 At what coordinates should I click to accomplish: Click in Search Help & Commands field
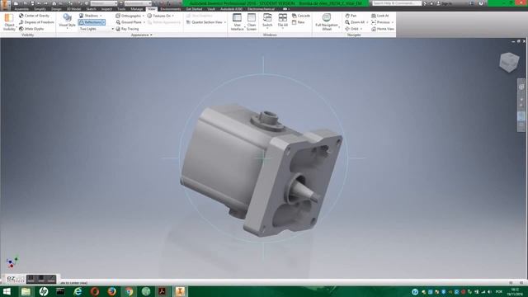pyautogui.click(x=396, y=3)
